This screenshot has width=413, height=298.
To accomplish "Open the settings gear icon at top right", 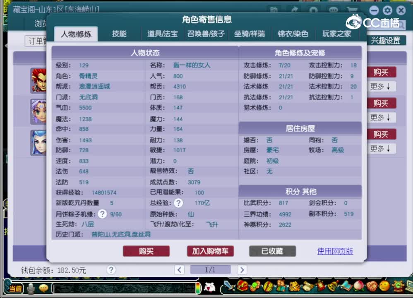I will 387,10.
